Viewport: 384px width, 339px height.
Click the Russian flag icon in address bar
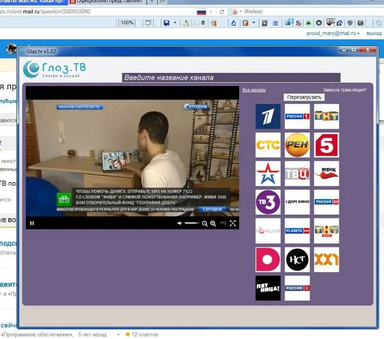click(201, 12)
